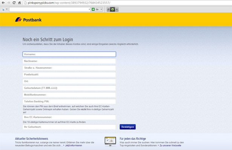Click the Mobilfunknummer field
Viewport: 232px width, 150px height.
pos(69,95)
